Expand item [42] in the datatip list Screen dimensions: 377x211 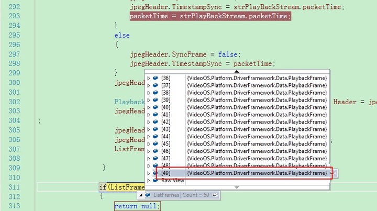(149, 122)
